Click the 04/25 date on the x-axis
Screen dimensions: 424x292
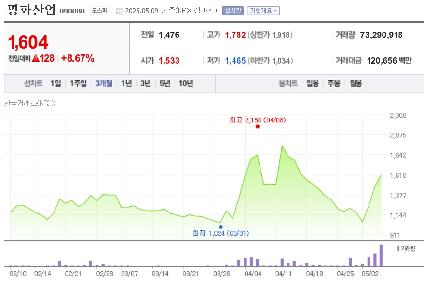click(x=345, y=274)
